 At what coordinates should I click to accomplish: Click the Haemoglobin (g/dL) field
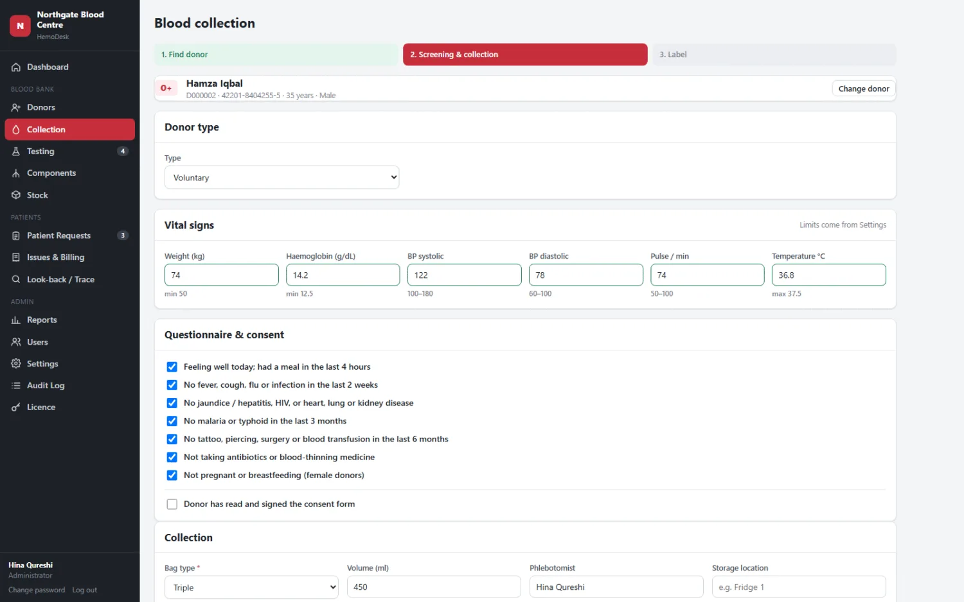[343, 275]
